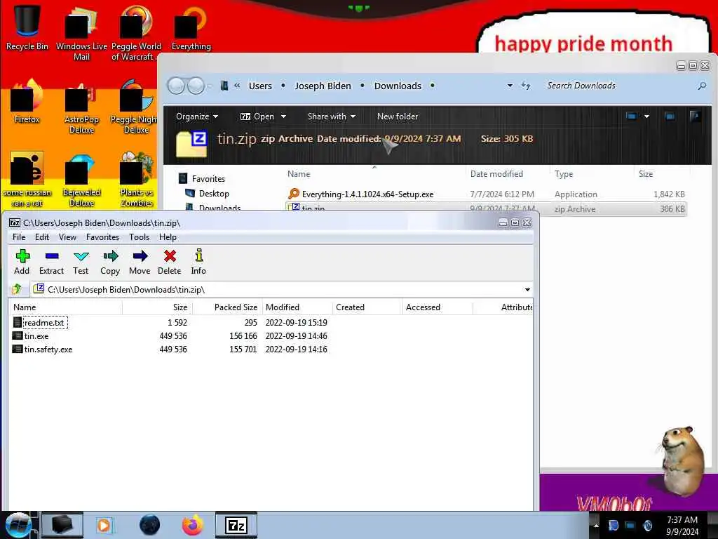The image size is (718, 539).
Task: Sort 7-Zip list by Name column
Action: tap(65, 307)
